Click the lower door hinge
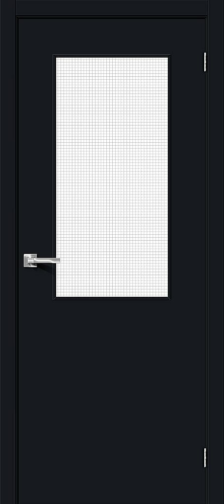The height and width of the screenshot is (504, 224). [x=205, y=457]
